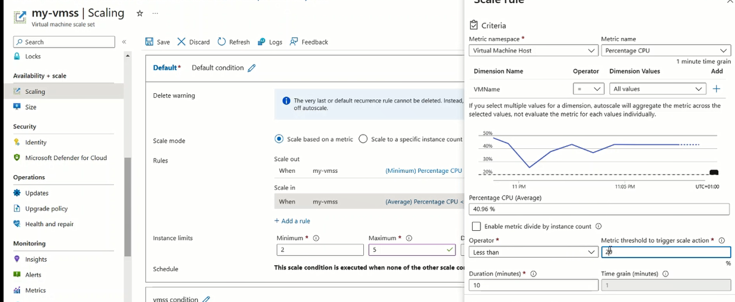Image resolution: width=735 pixels, height=302 pixels.
Task: Open the scale out Percentage CPU rule
Action: pyautogui.click(x=423, y=171)
